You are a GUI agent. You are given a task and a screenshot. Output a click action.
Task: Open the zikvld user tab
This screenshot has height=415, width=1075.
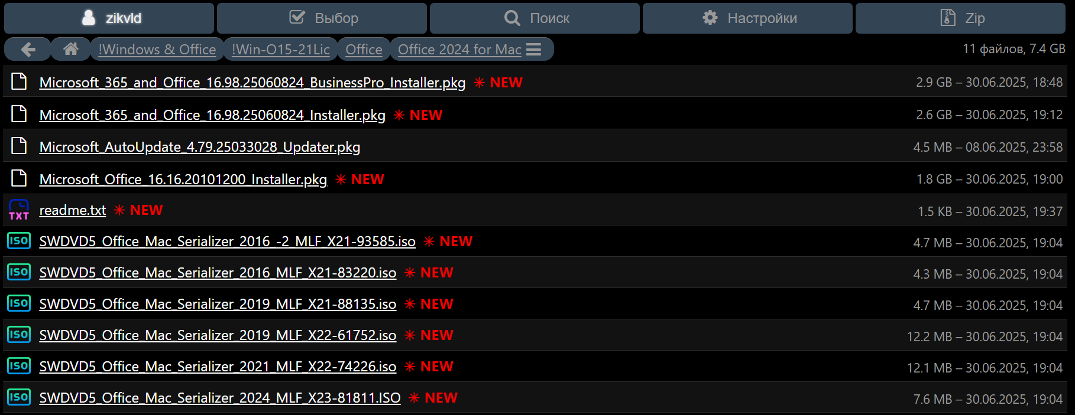pyautogui.click(x=109, y=18)
